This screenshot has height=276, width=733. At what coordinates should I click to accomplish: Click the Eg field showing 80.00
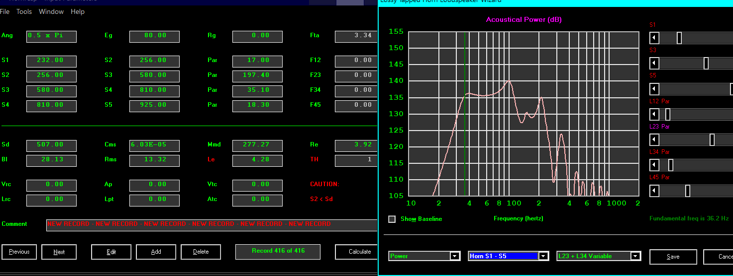pyautogui.click(x=154, y=36)
